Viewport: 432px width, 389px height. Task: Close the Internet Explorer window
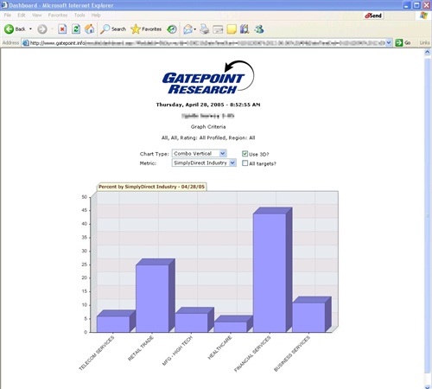[x=426, y=5]
